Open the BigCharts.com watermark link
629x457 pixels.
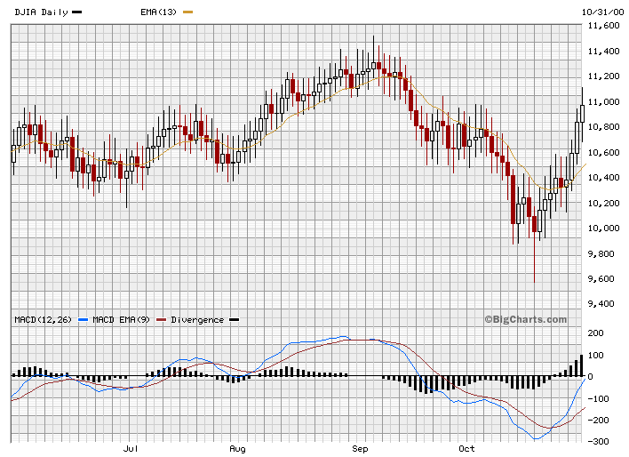(525, 319)
